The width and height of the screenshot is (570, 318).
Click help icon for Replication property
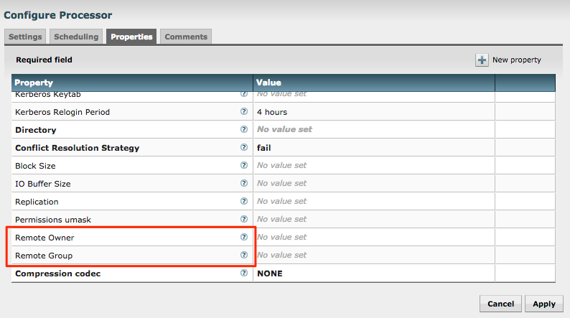tap(244, 202)
